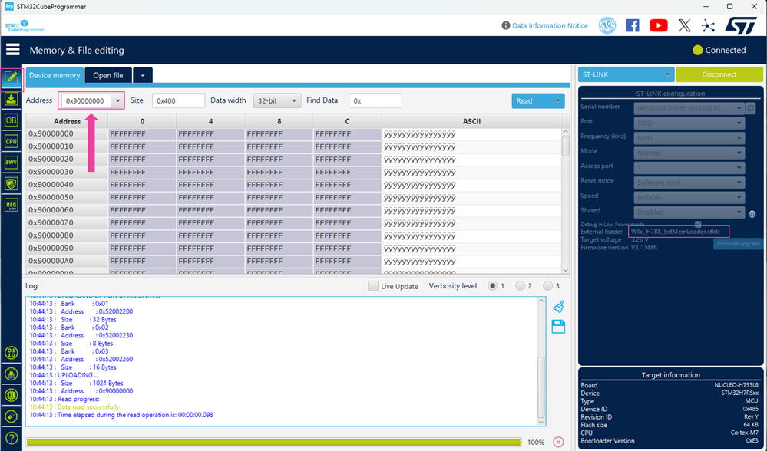This screenshot has width=767, height=451.
Task: Click the Read button
Action: pos(531,100)
